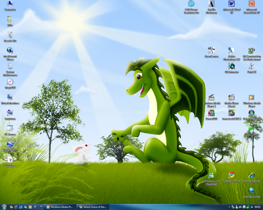
Task: Select Media Player Classic icon
Action: point(231,101)
